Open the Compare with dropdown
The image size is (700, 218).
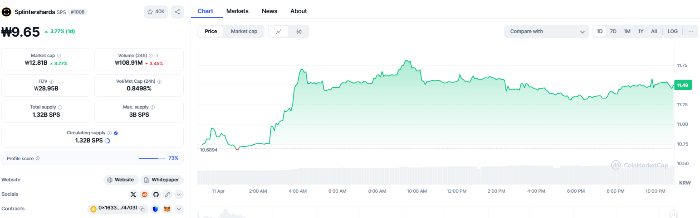(547, 32)
